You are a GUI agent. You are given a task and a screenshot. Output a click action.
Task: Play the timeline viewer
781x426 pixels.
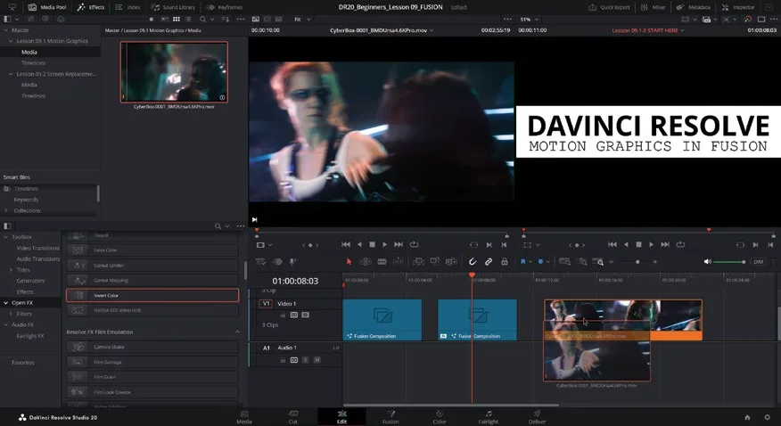click(x=651, y=245)
